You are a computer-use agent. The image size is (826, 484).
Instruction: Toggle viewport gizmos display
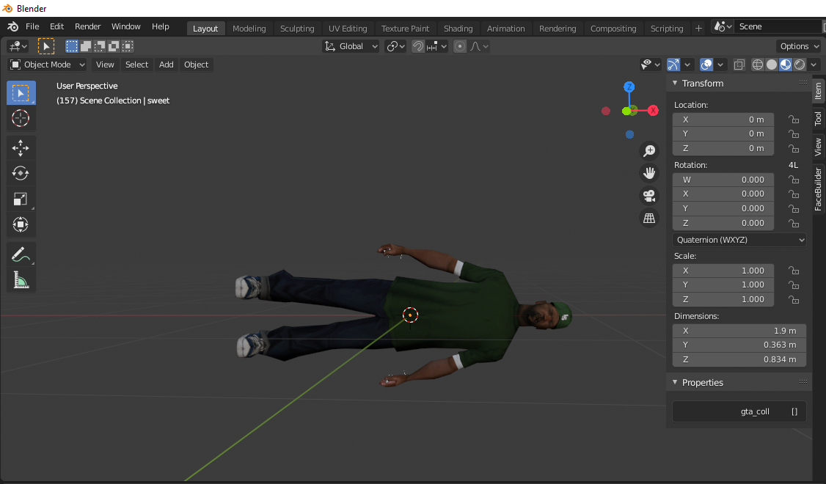673,65
